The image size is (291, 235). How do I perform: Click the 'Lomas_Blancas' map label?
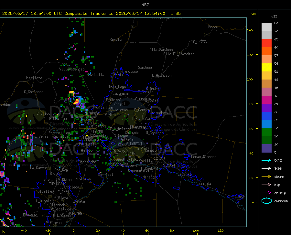(204, 157)
